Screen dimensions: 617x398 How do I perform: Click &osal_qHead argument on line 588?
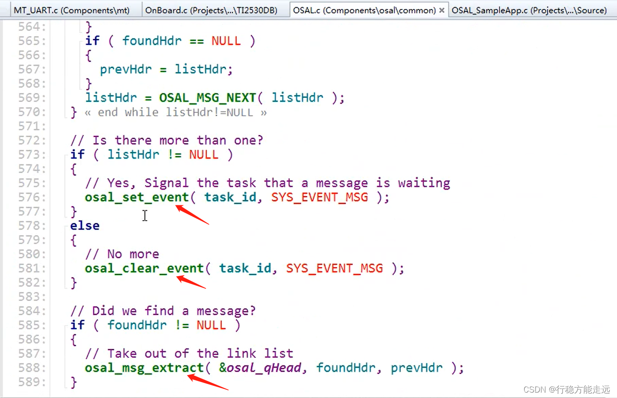pos(260,368)
